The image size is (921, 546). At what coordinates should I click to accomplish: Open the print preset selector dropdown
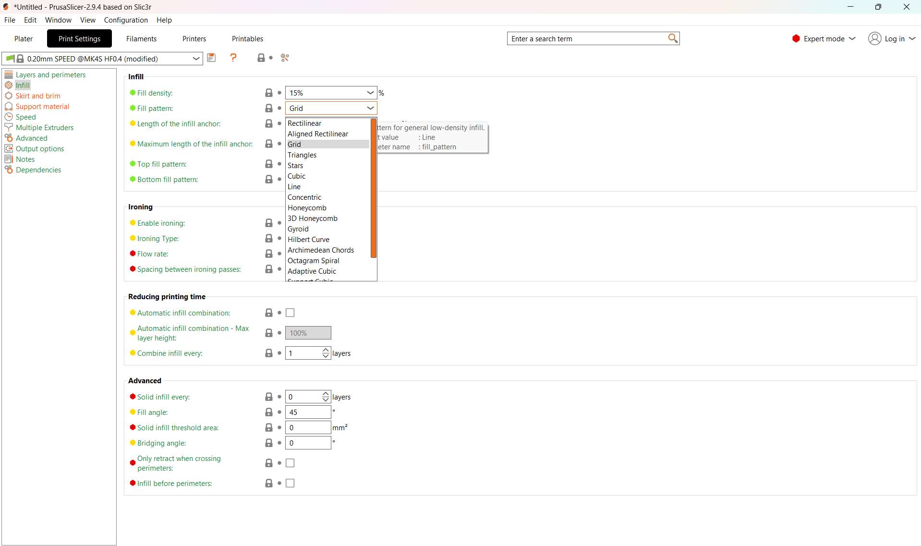(x=196, y=59)
